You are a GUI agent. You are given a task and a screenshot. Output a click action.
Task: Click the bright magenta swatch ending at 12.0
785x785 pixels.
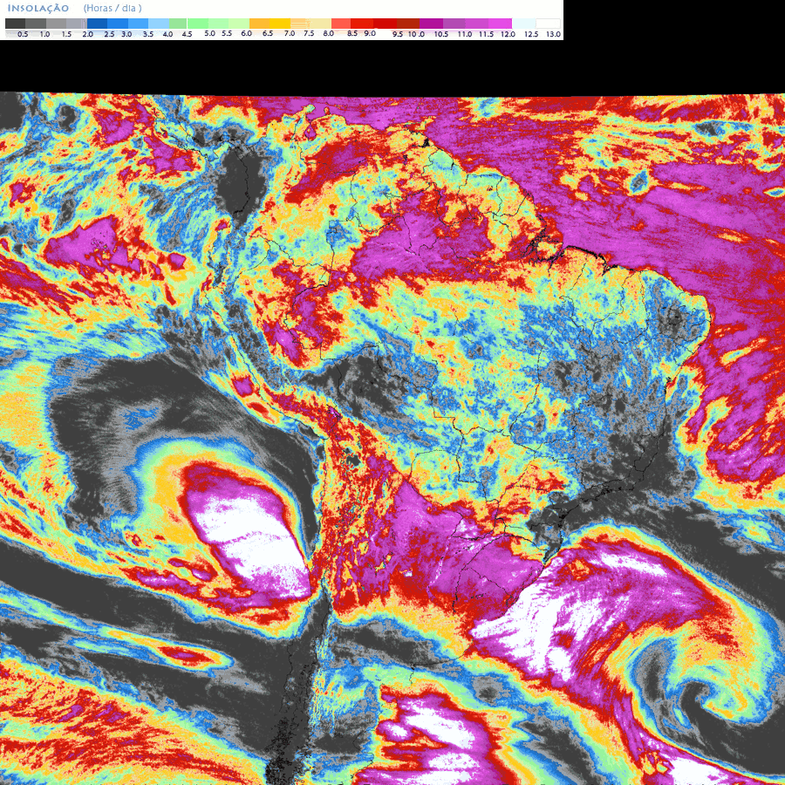(x=500, y=24)
